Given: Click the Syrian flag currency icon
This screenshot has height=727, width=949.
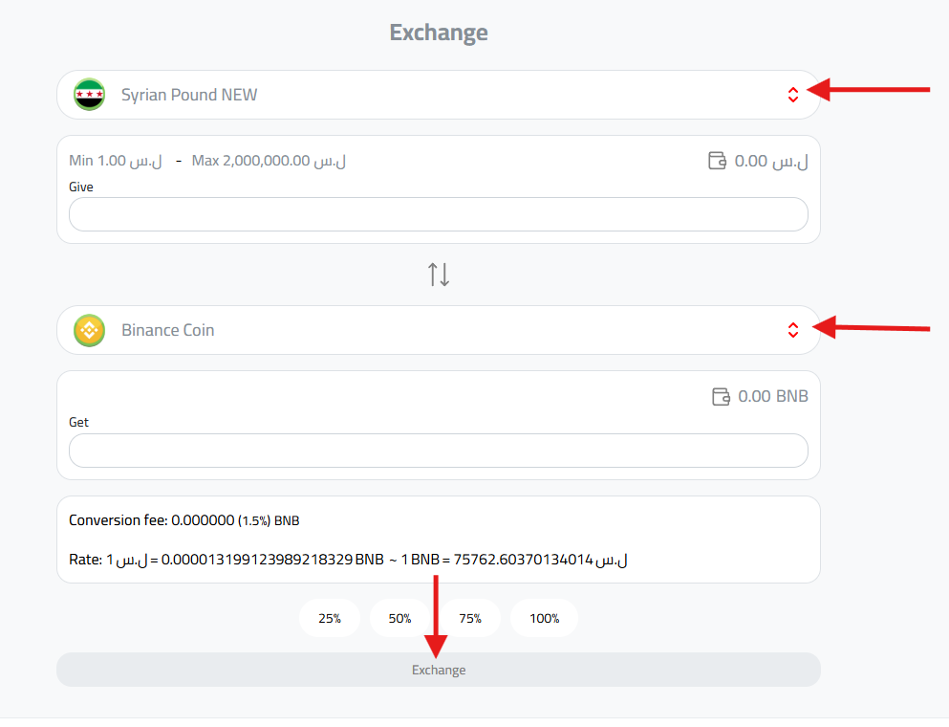Looking at the screenshot, I should point(89,95).
